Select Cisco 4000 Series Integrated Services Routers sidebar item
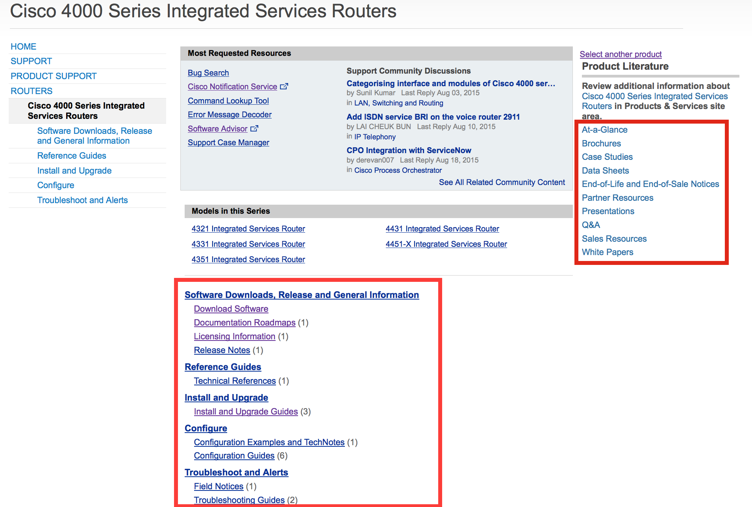752x507 pixels. (86, 111)
